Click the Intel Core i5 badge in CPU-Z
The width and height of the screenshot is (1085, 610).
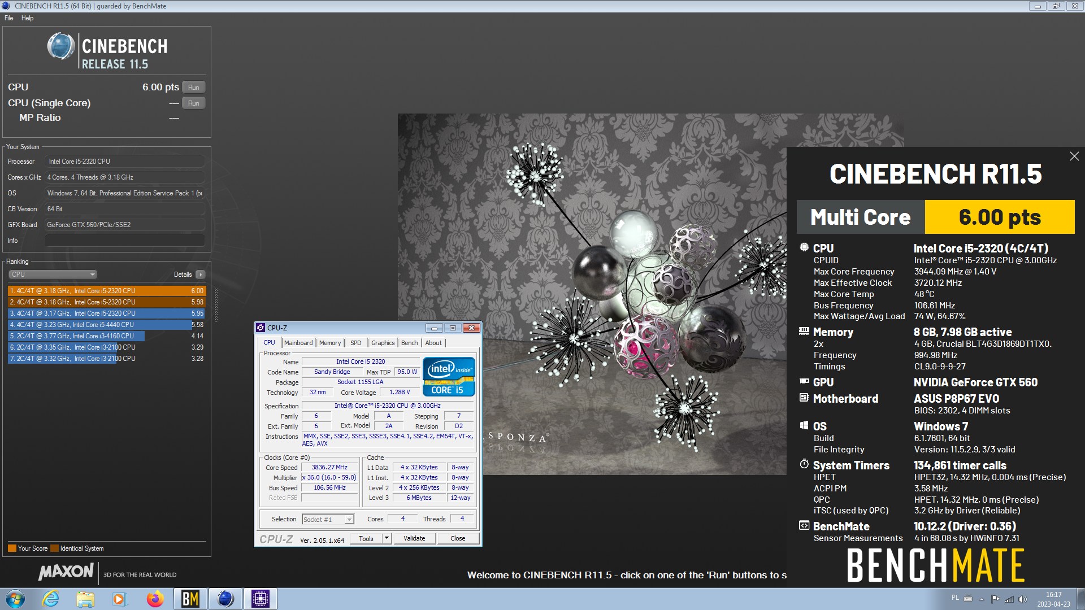449,376
